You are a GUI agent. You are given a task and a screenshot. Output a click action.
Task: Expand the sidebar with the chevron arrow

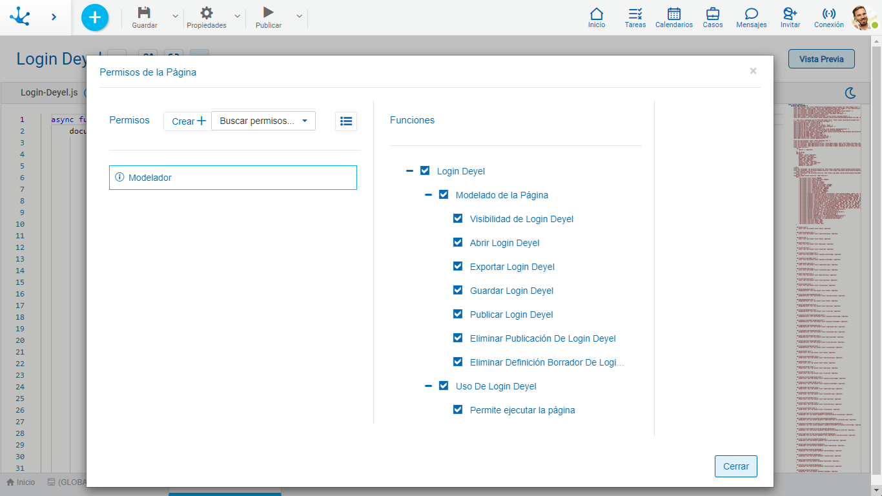54,17
